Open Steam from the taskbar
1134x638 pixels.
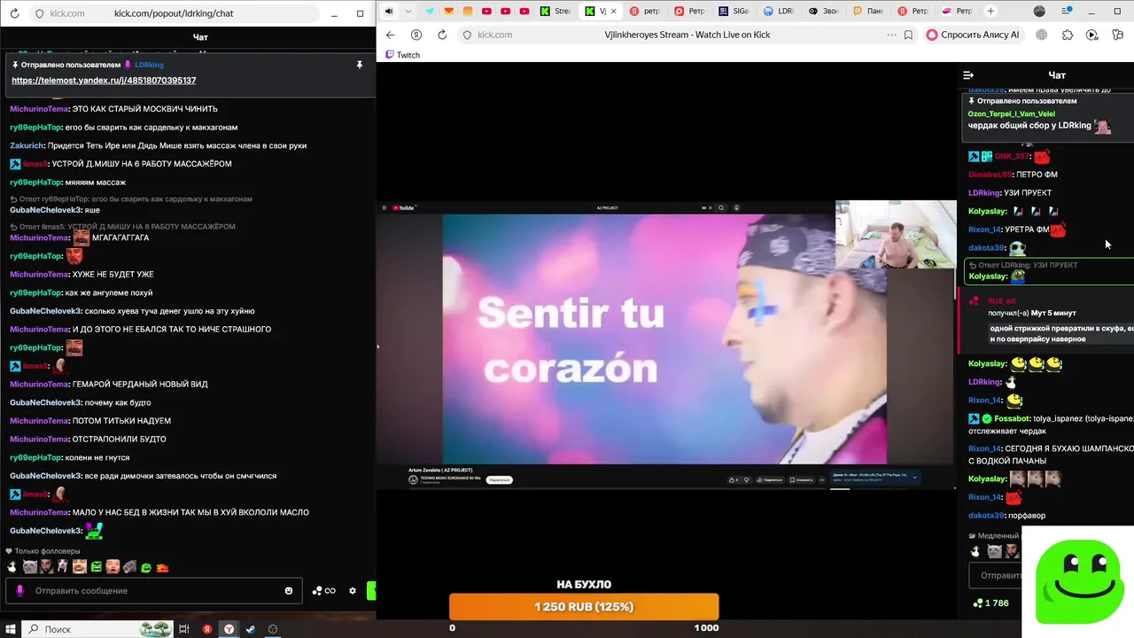[251, 629]
